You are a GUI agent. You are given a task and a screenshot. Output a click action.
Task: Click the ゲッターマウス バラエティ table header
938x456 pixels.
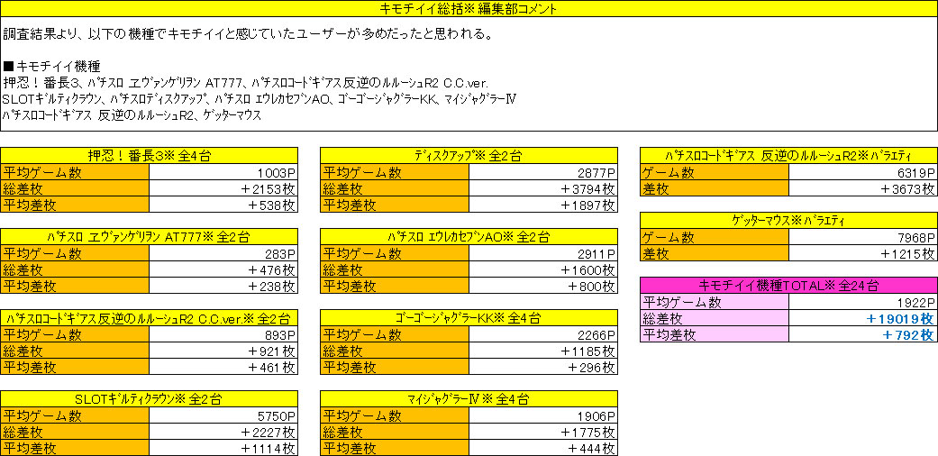pyautogui.click(x=788, y=221)
